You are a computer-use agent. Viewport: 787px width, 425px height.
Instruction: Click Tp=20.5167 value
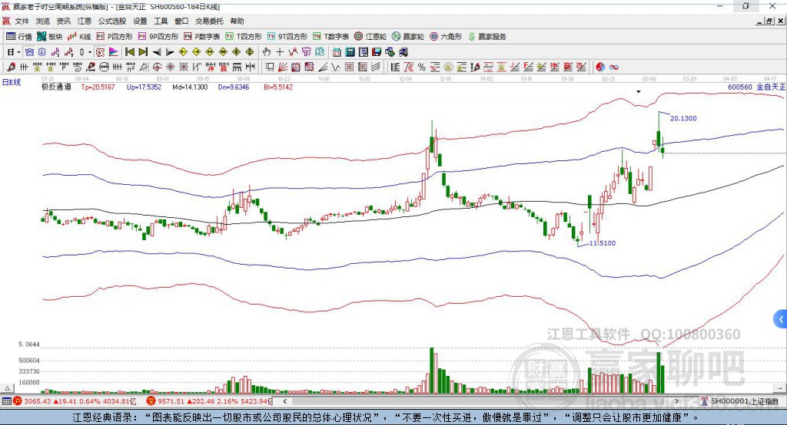point(98,87)
